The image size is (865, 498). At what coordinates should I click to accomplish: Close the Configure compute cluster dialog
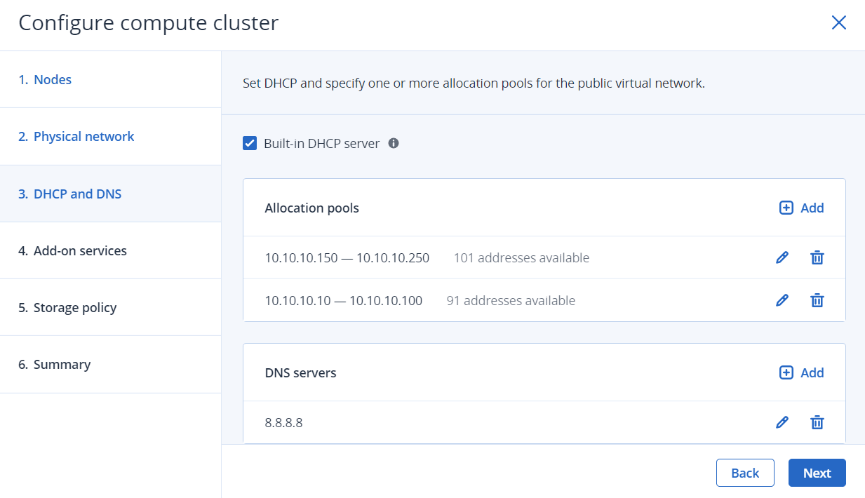[x=838, y=22]
